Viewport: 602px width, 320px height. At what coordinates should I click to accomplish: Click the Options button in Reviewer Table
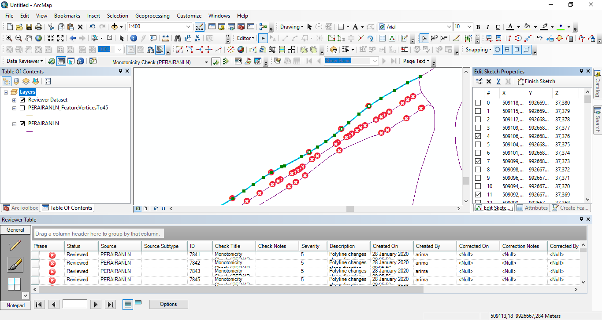(168, 304)
